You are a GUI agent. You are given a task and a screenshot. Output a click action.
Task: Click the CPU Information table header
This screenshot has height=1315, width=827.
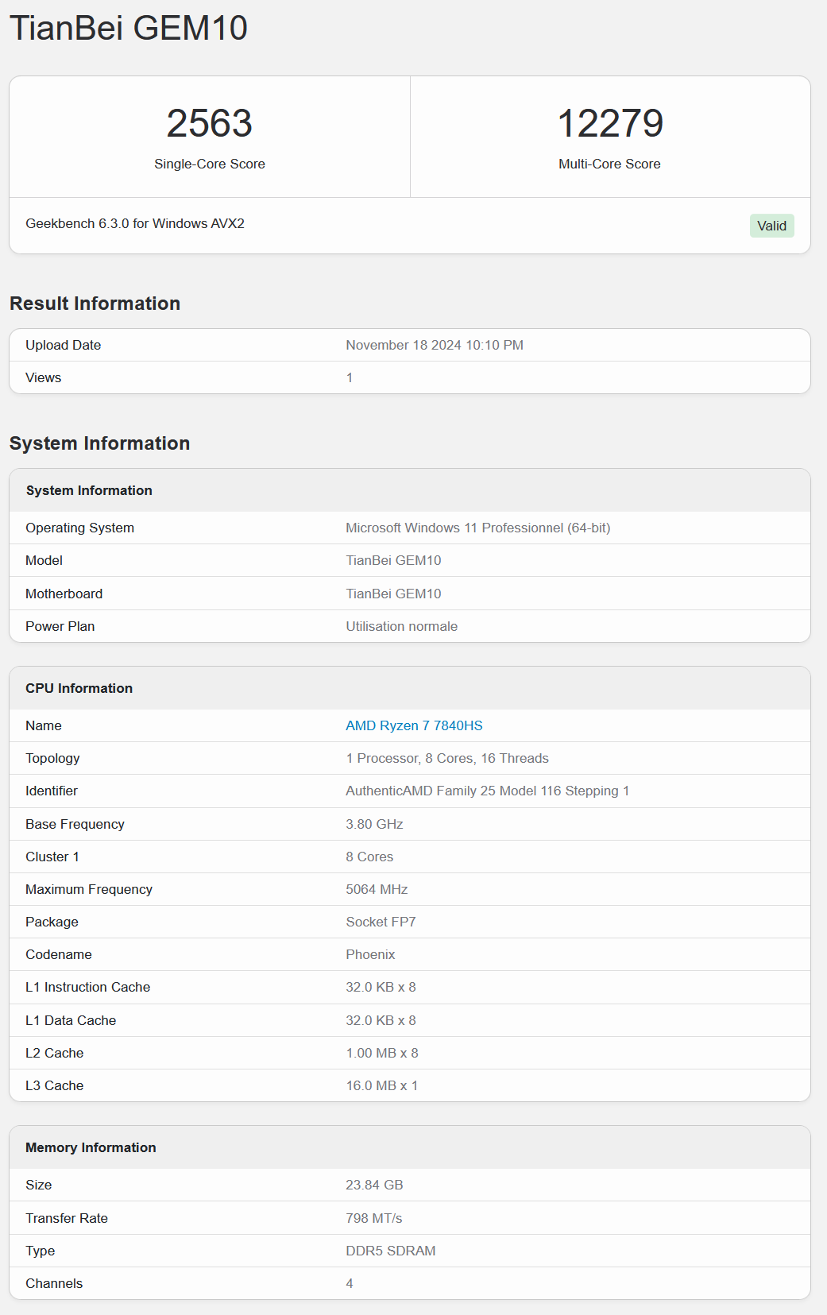(x=410, y=688)
